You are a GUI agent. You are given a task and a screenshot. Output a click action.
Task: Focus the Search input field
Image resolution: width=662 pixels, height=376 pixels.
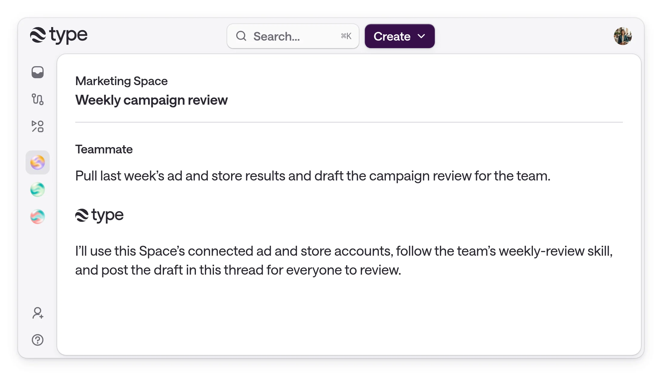(293, 36)
